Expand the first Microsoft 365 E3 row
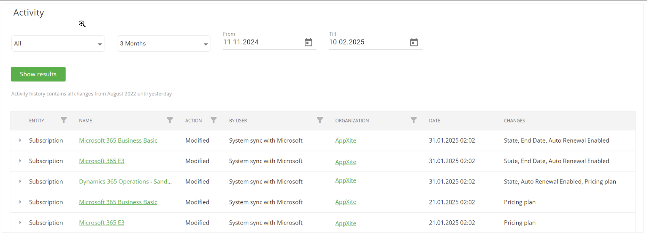The image size is (647, 233). [20, 161]
